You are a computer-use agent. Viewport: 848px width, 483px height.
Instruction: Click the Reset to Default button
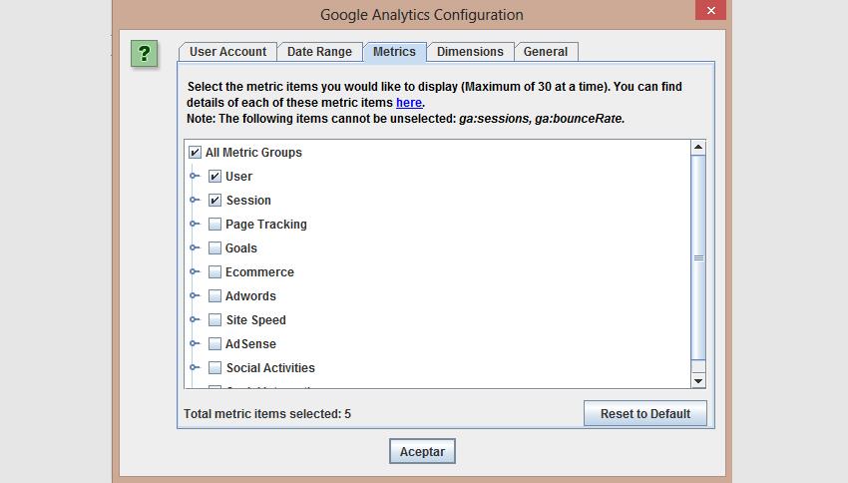645,414
